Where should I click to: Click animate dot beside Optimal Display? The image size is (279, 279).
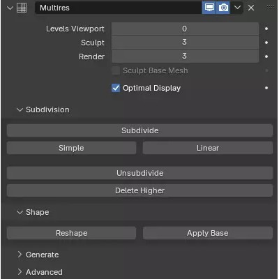[x=266, y=88]
